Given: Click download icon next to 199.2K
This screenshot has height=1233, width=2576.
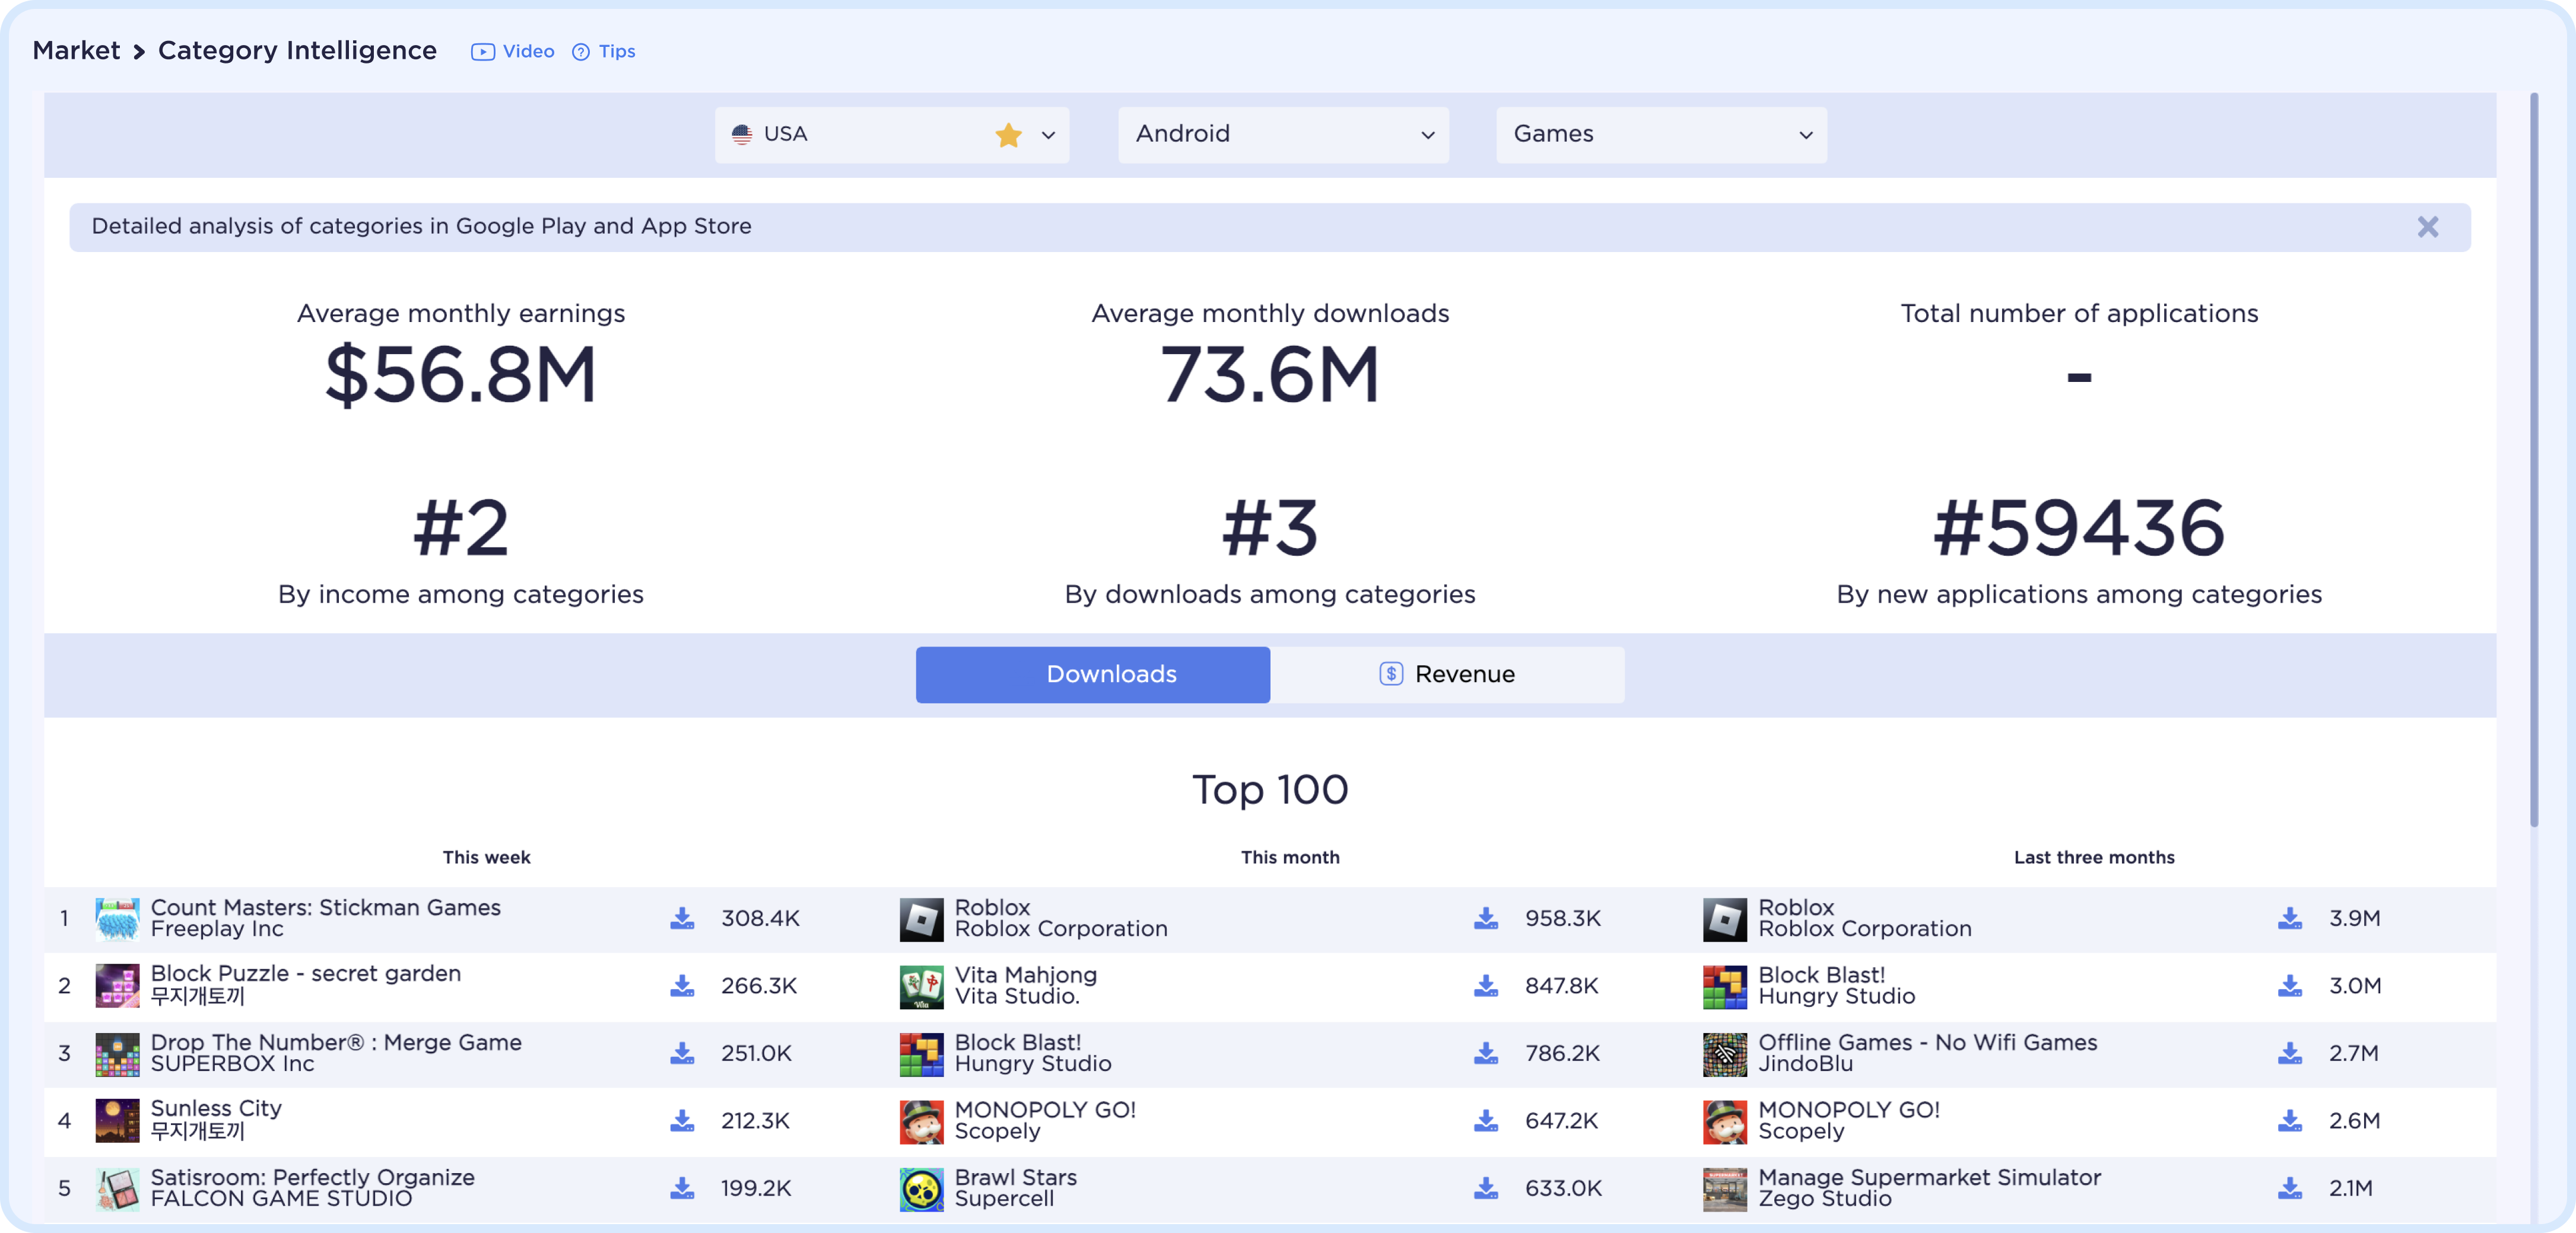Looking at the screenshot, I should pos(682,1187).
